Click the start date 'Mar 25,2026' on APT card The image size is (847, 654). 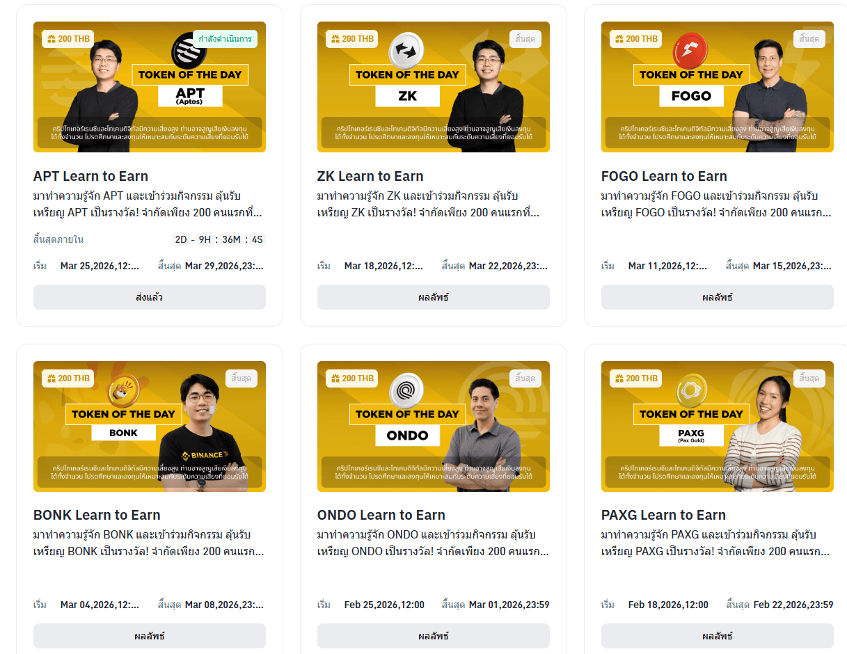pyautogui.click(x=100, y=266)
